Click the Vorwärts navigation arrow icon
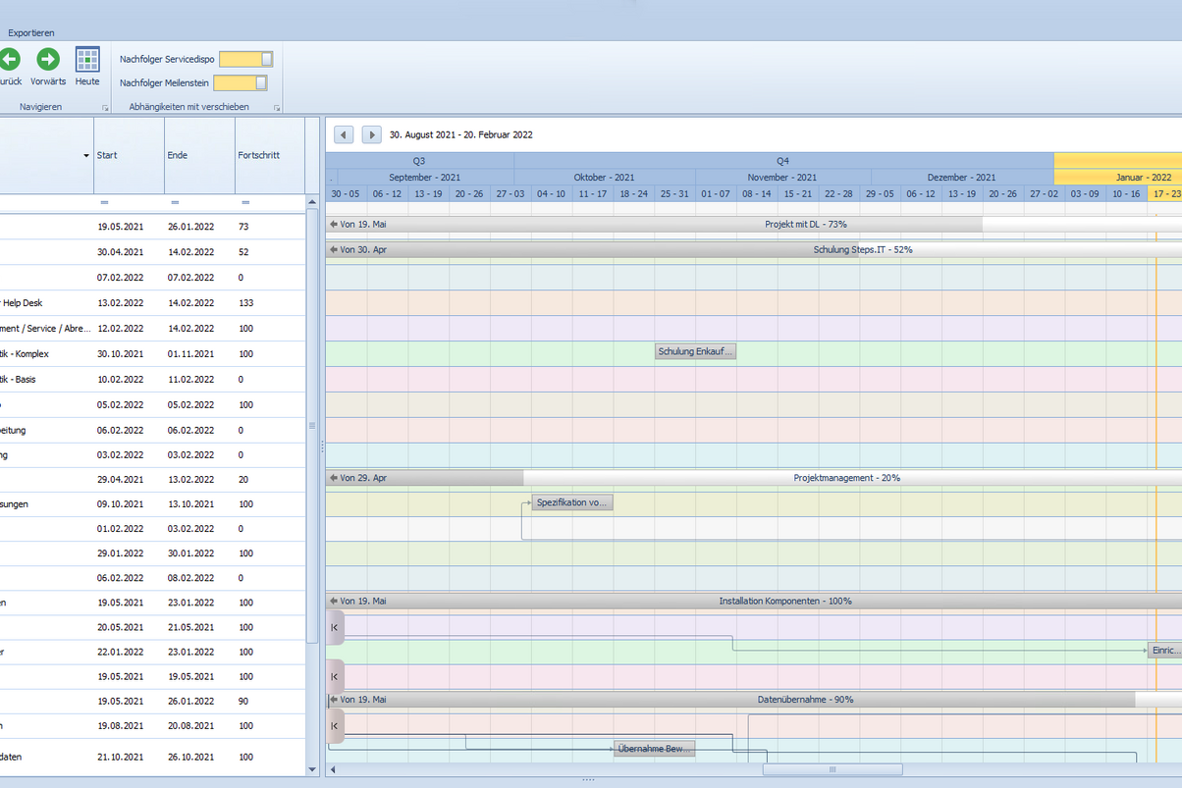Viewport: 1182px width, 788px height. pyautogui.click(x=47, y=61)
